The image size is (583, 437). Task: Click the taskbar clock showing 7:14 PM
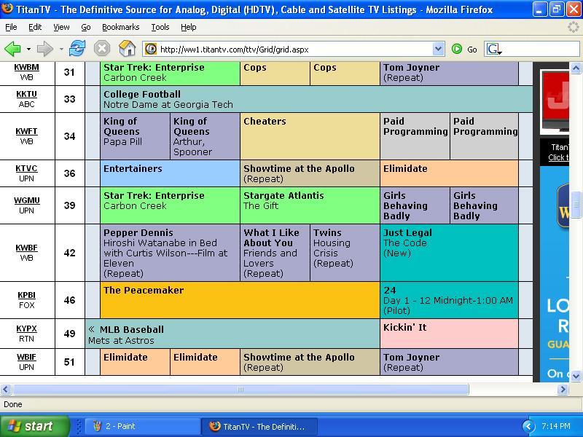click(x=556, y=426)
